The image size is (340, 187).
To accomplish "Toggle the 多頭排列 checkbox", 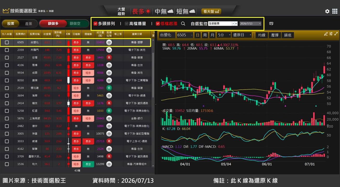I will [95, 24].
